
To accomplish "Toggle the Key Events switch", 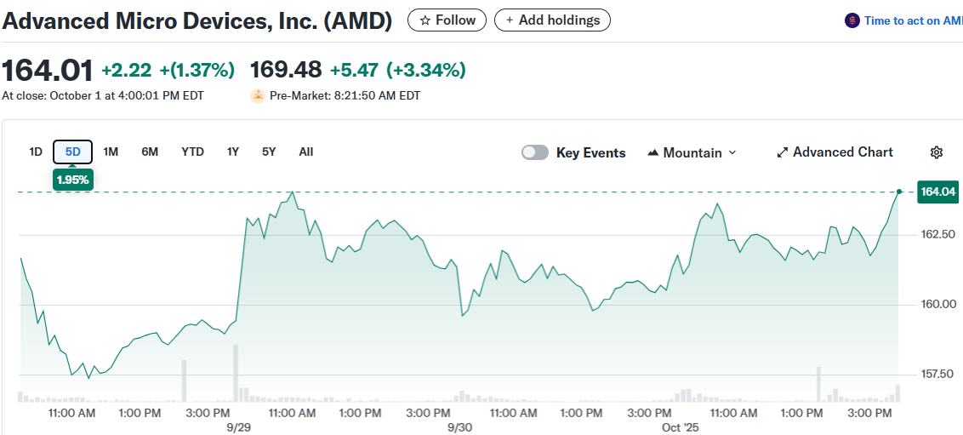I will pyautogui.click(x=535, y=152).
